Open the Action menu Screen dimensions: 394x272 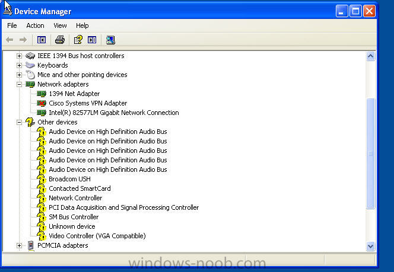point(35,25)
